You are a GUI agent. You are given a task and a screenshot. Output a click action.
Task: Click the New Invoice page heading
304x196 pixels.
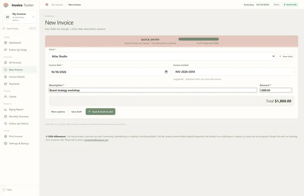click(59, 23)
